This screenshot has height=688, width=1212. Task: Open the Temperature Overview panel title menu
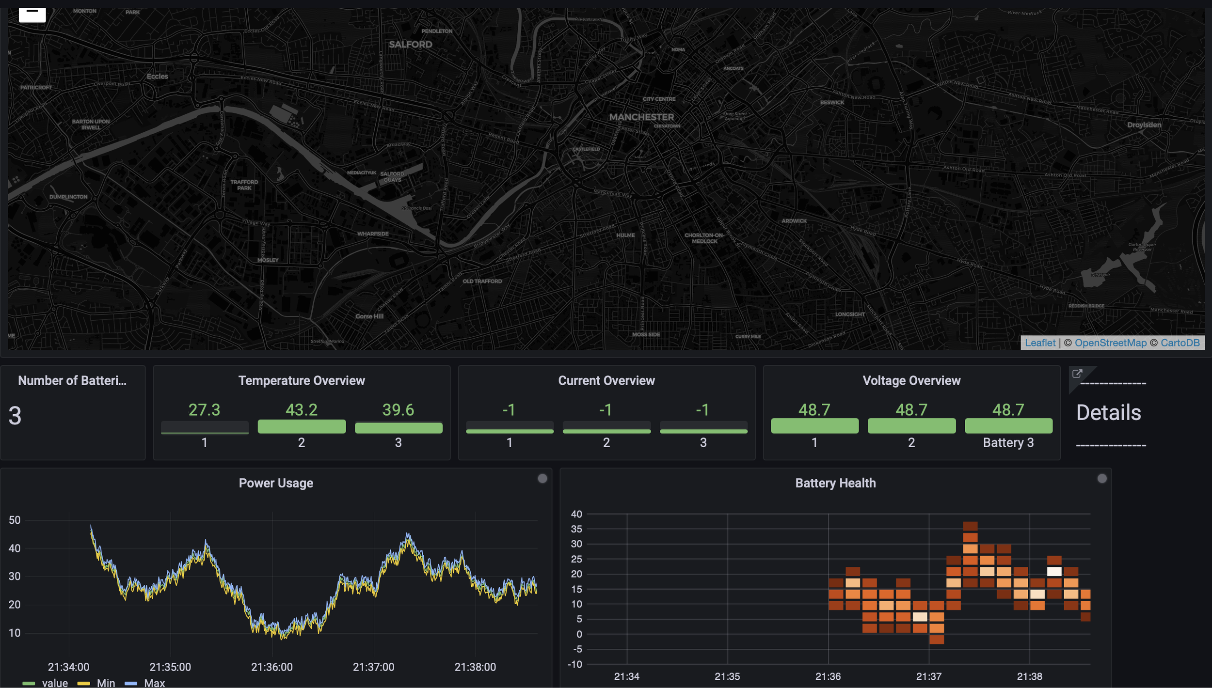coord(302,380)
